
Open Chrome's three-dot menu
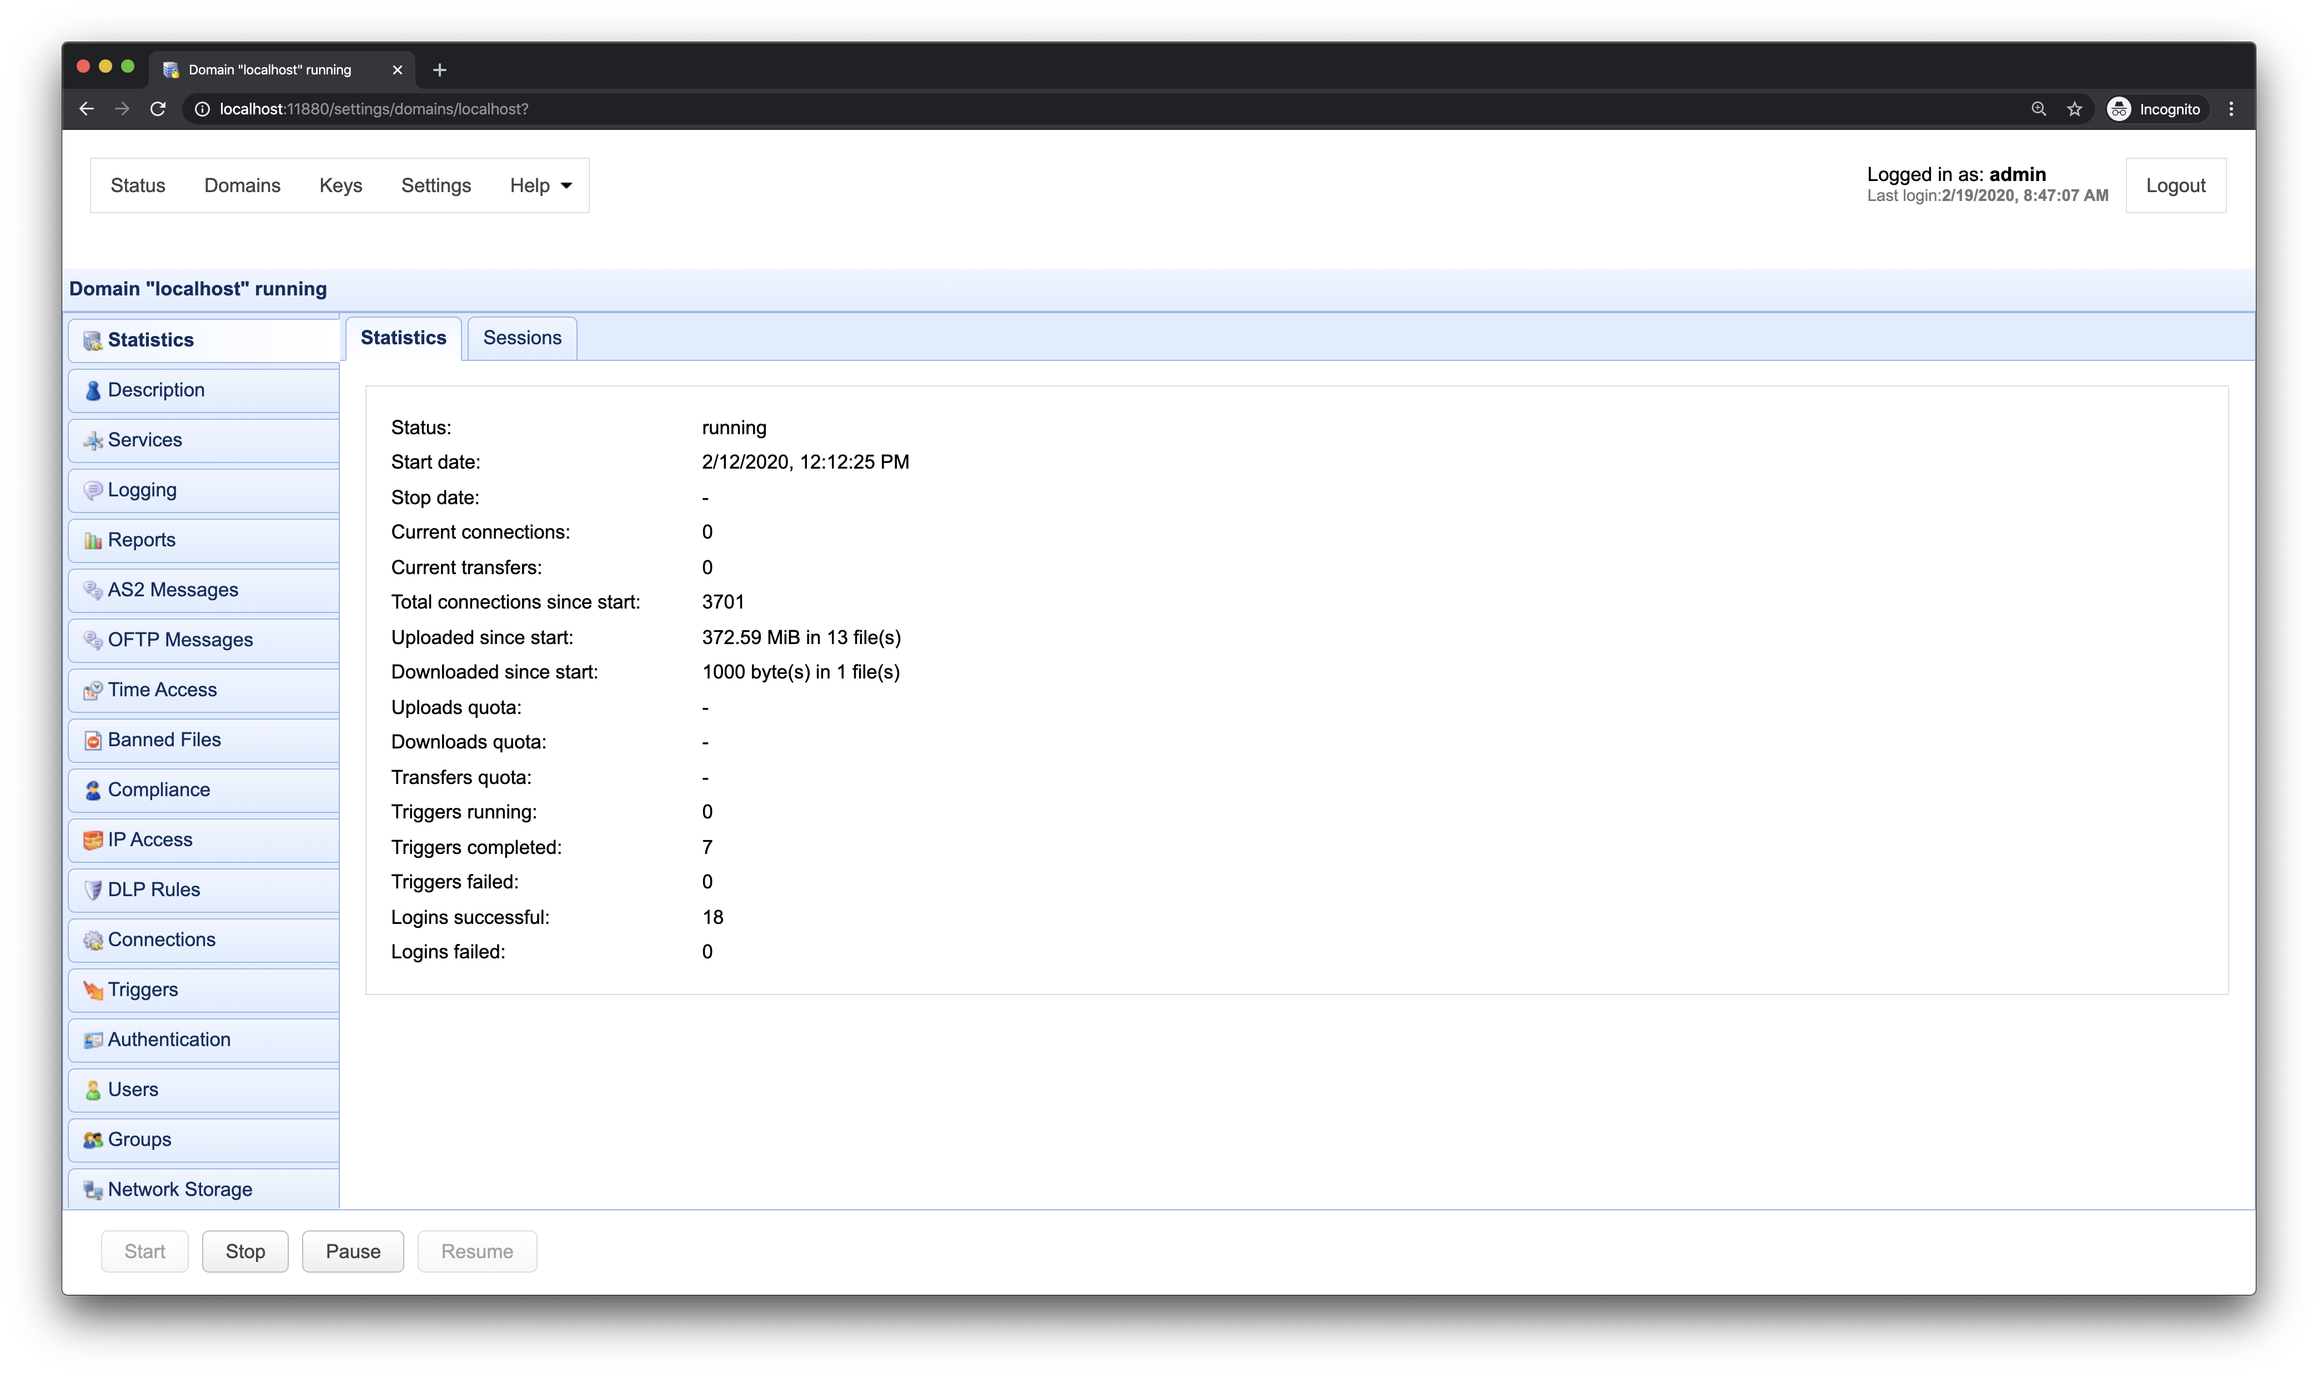(2231, 109)
